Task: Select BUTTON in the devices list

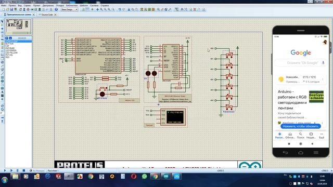Action: pos(9,44)
